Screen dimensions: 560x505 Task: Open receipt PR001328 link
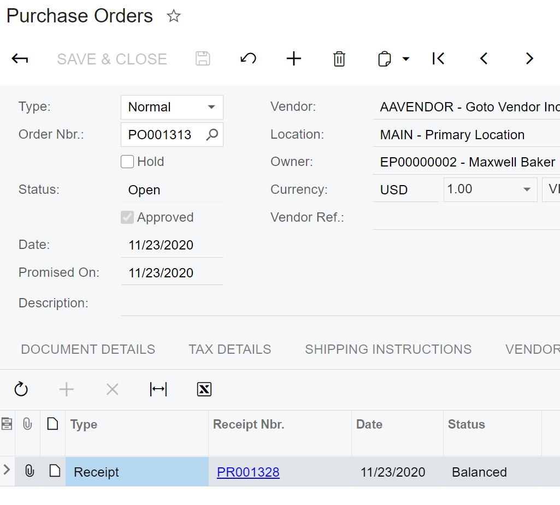point(248,472)
